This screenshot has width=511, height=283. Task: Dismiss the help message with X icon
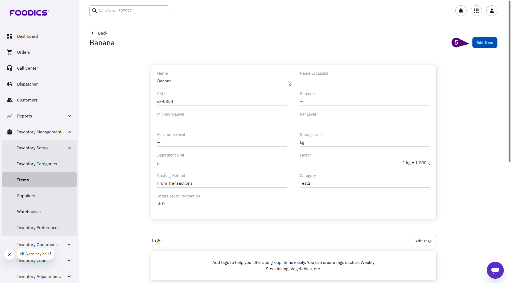point(10,254)
